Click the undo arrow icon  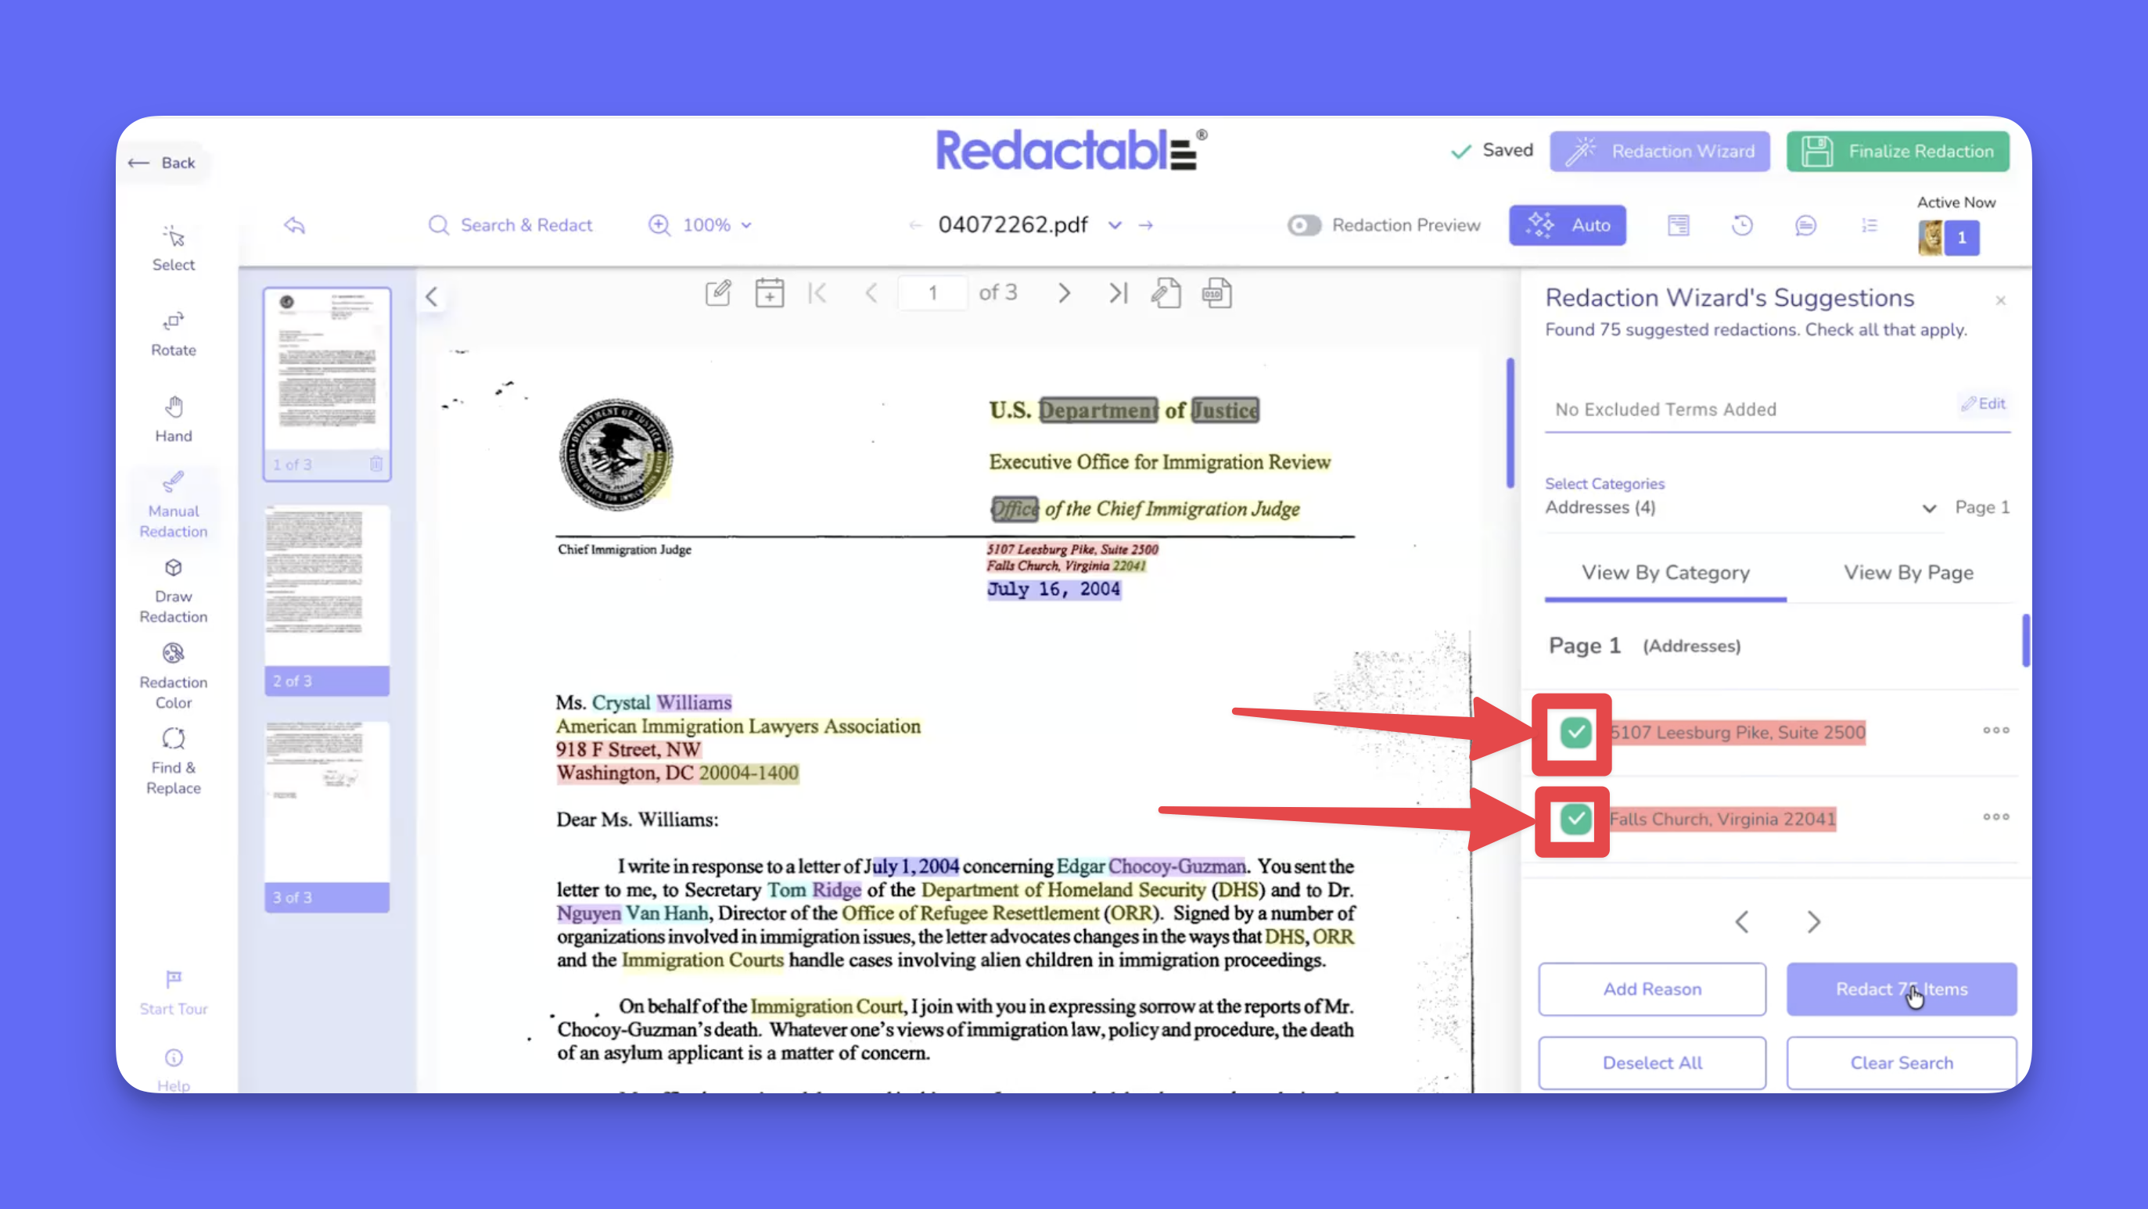point(294,225)
